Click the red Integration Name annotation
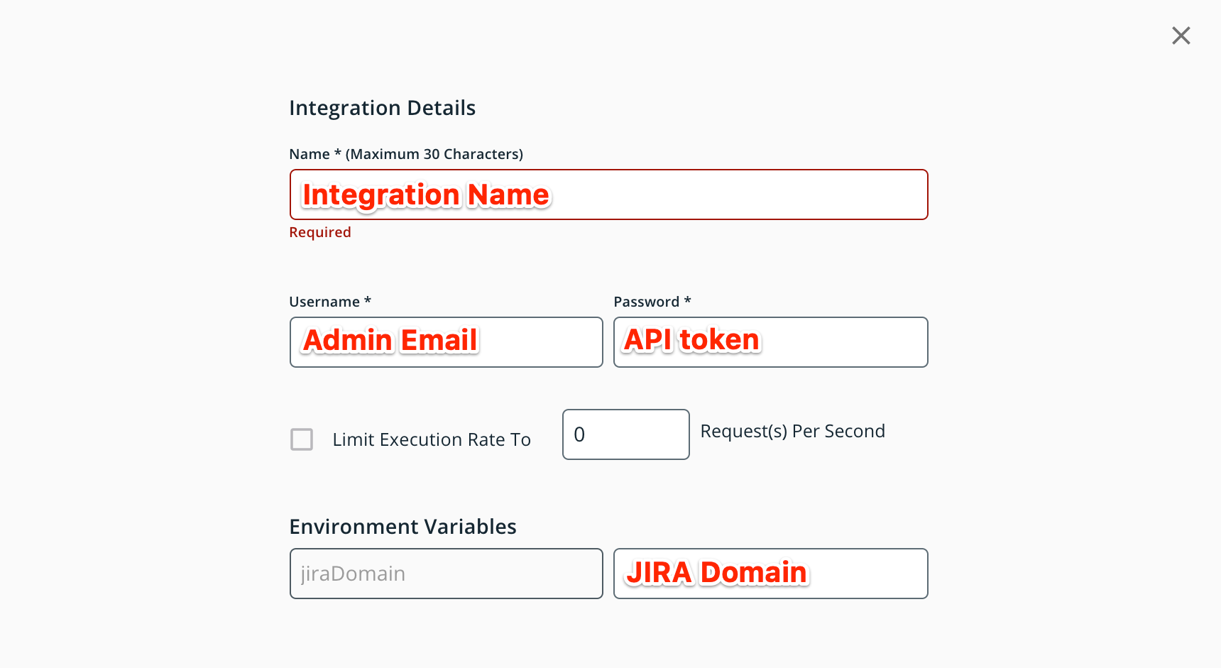Screen dimensions: 1221x668 click(426, 195)
